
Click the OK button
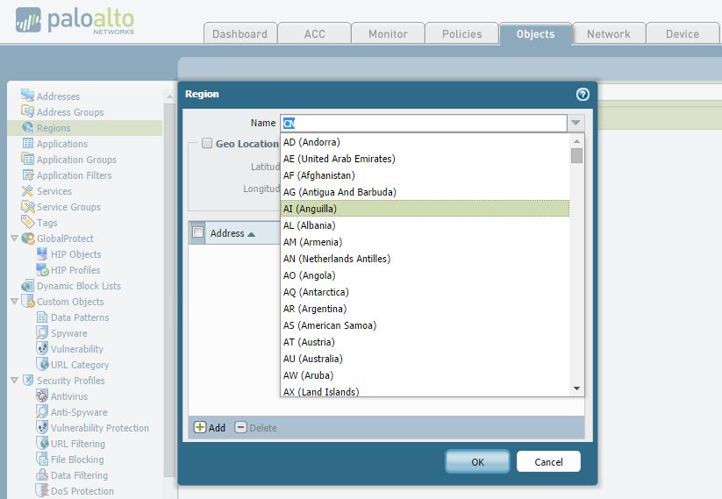[x=477, y=461]
